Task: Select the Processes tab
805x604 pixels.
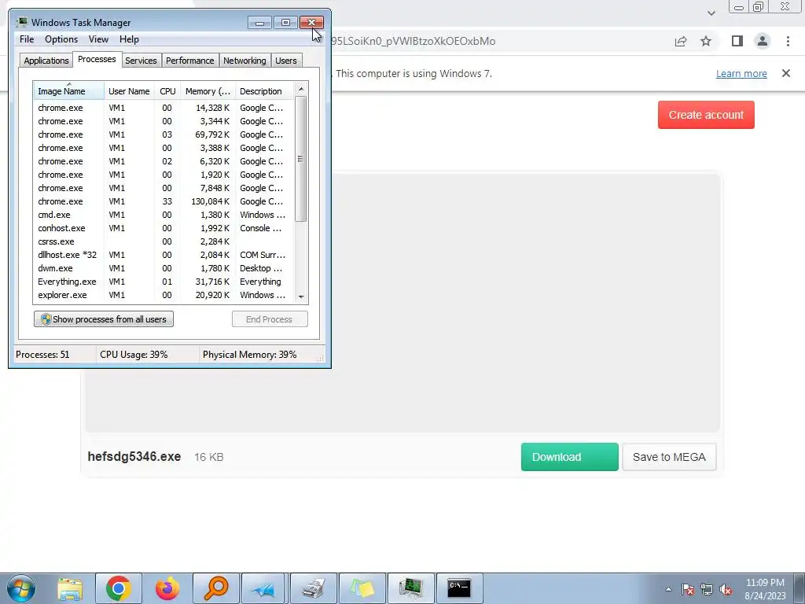Action: 97,60
